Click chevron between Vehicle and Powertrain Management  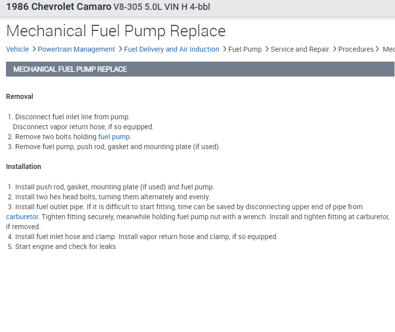pyautogui.click(x=33, y=49)
